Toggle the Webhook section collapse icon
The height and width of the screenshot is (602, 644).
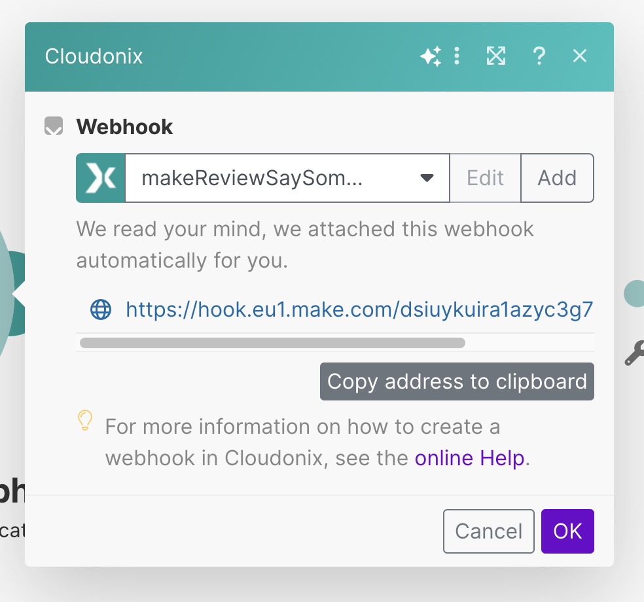(x=54, y=126)
